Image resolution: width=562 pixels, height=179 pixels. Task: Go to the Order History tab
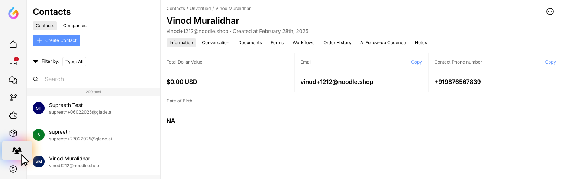click(x=337, y=43)
